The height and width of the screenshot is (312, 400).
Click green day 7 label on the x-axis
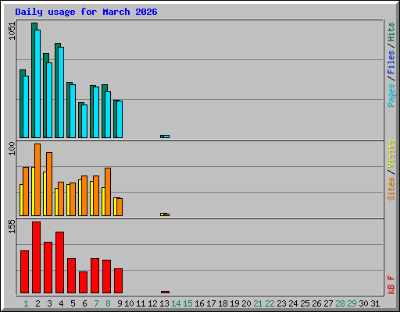coord(96,303)
